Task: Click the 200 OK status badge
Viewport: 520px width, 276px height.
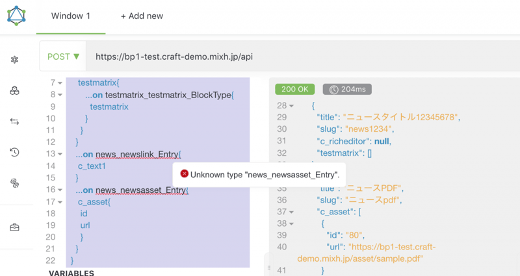Action: click(x=294, y=90)
